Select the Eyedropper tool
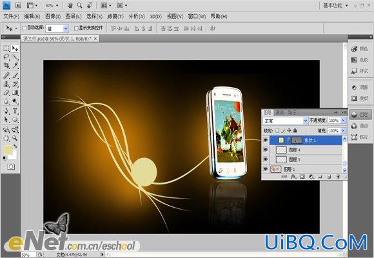This screenshot has width=374, height=258. tap(15, 65)
